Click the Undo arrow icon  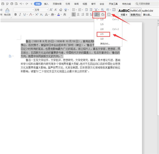(21, 4)
